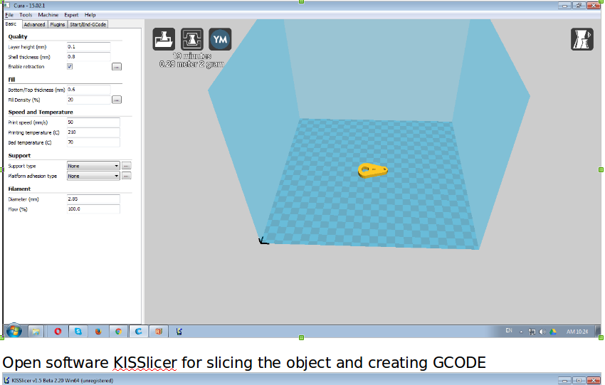
Task: Open the View mode icon
Action: (x=582, y=39)
